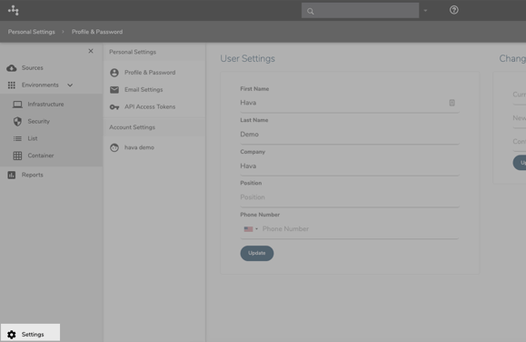The height and width of the screenshot is (342, 526).
Task: Click into the top search field
Action: click(360, 10)
